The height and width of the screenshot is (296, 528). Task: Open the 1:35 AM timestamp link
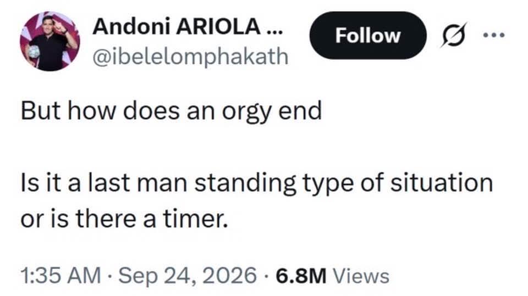61,276
